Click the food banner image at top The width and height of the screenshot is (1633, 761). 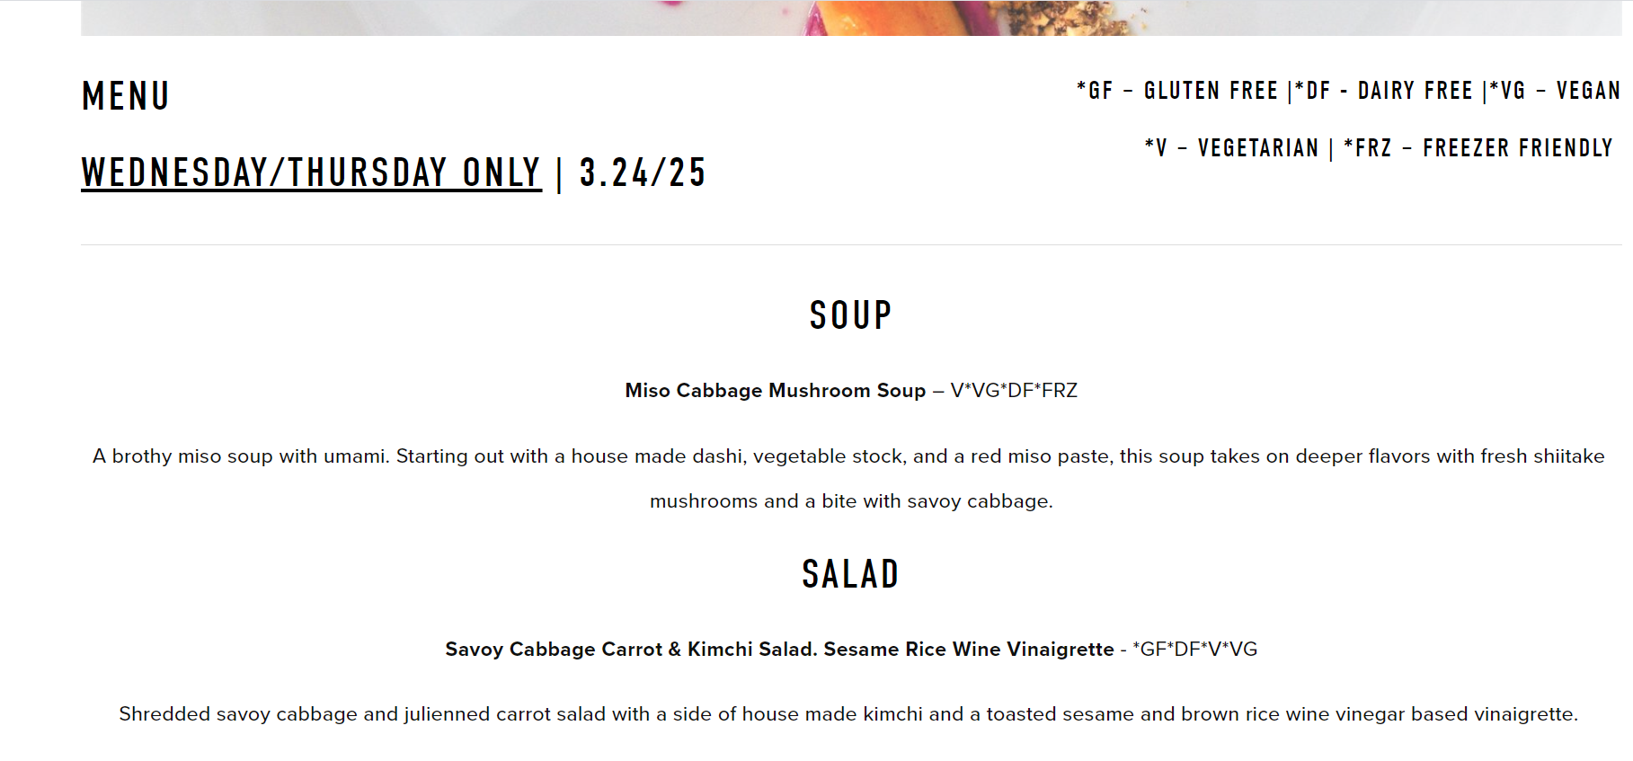click(850, 18)
